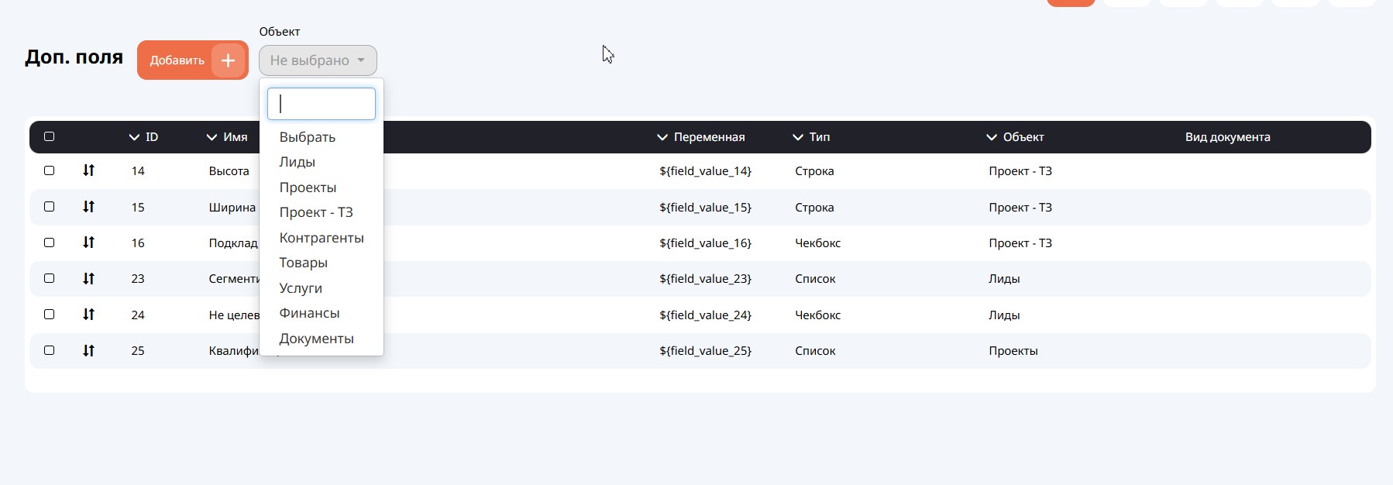Sort table by ID column chevron

coord(134,137)
